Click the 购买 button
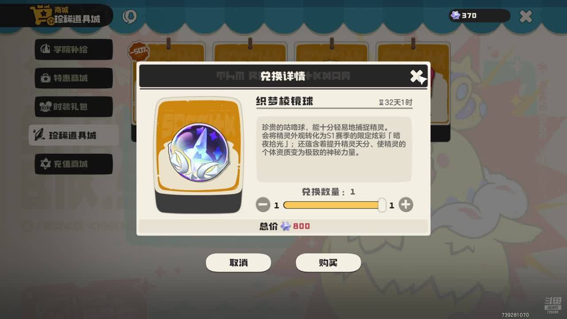 point(328,263)
